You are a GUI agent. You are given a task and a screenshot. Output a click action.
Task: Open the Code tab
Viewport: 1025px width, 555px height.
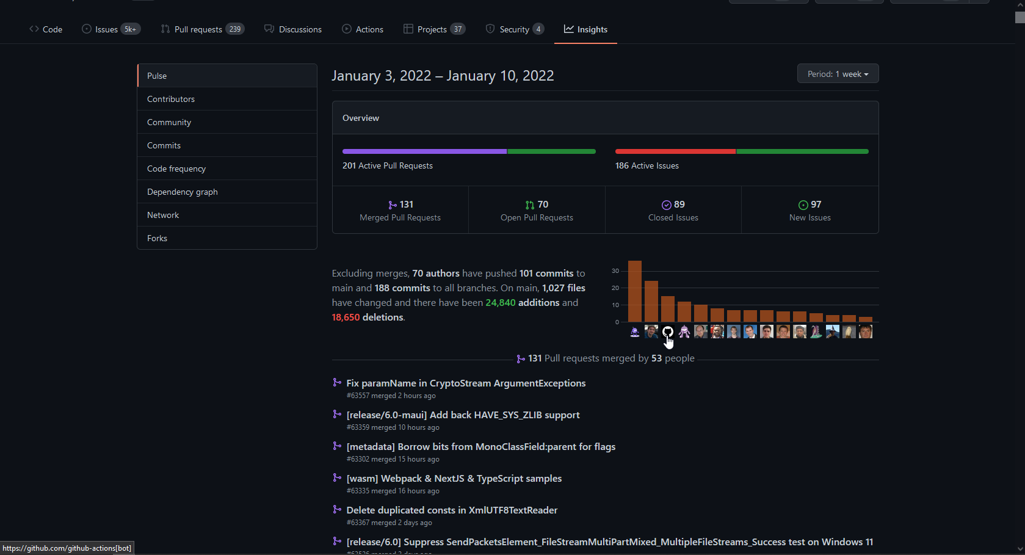(46, 29)
